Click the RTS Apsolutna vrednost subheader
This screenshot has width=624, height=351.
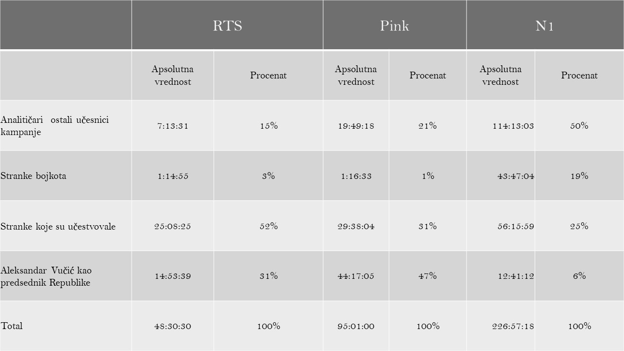click(173, 76)
